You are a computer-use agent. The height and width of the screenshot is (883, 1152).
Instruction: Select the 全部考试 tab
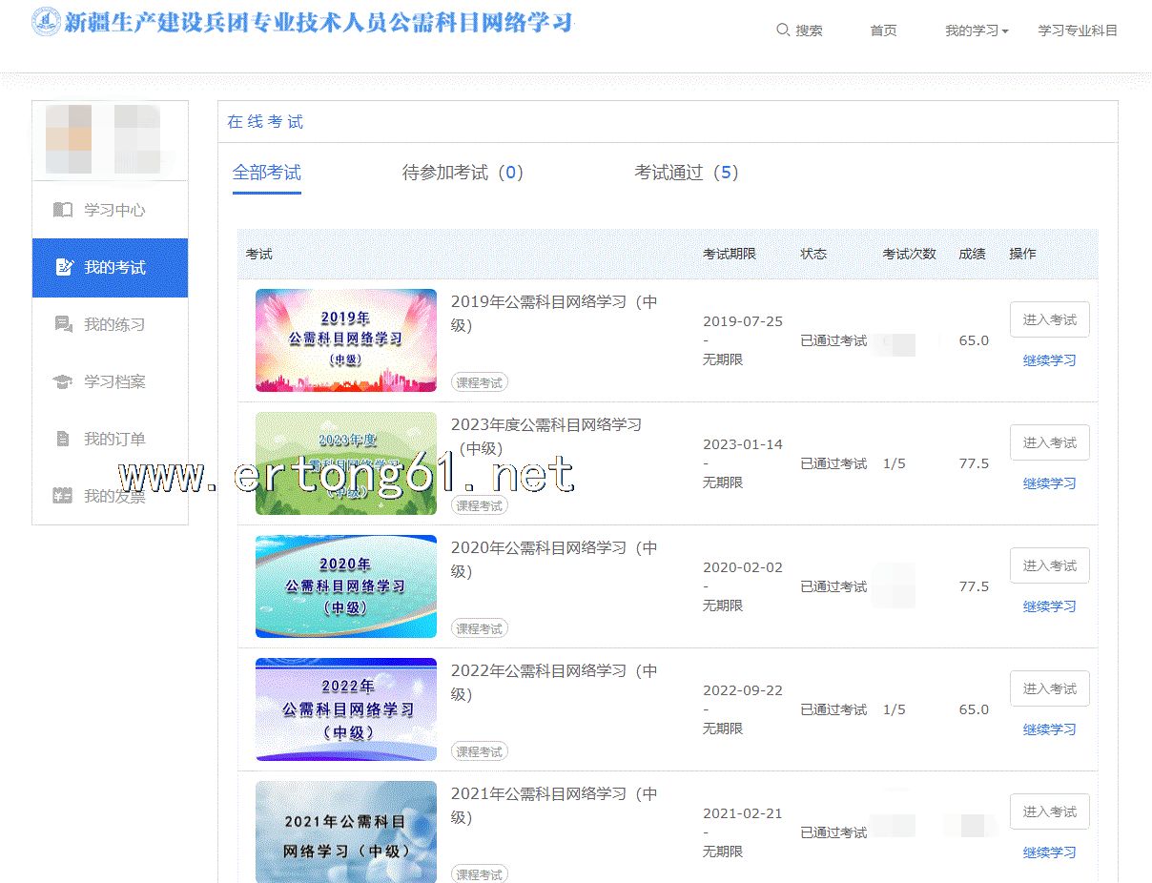coord(267,173)
